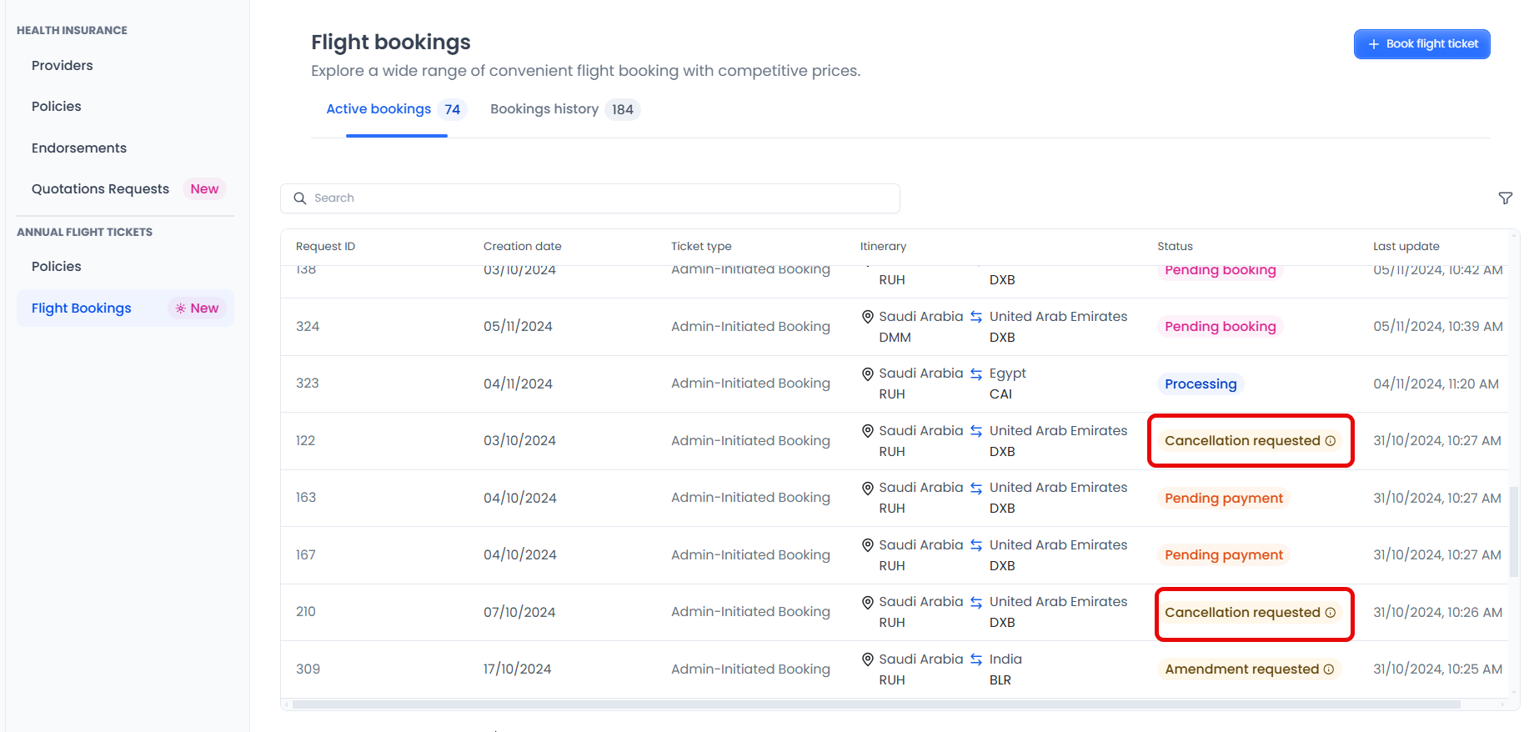The width and height of the screenshot is (1529, 732).
Task: Click the search magnifier icon
Action: (x=300, y=198)
